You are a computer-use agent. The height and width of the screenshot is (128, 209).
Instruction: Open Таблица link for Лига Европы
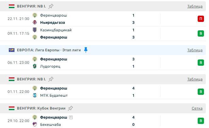pos(195,50)
